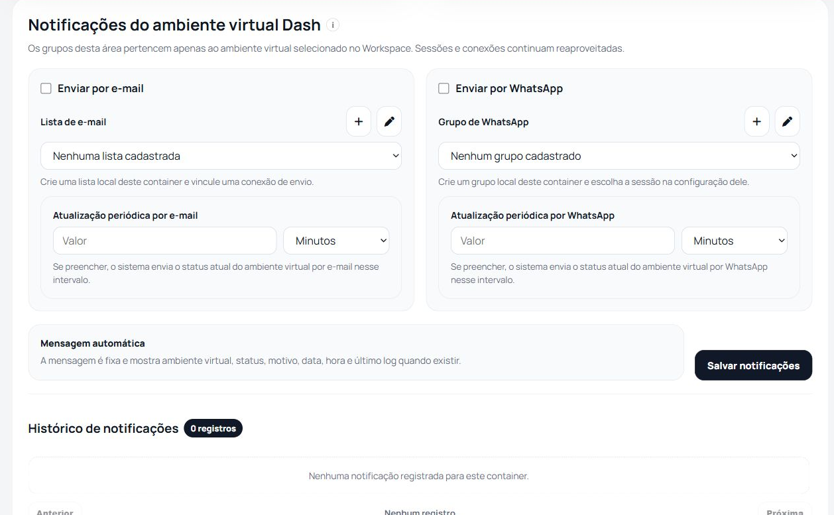Select hint about creating local e-mail list
Viewport: 834px width, 515px height.
[177, 182]
